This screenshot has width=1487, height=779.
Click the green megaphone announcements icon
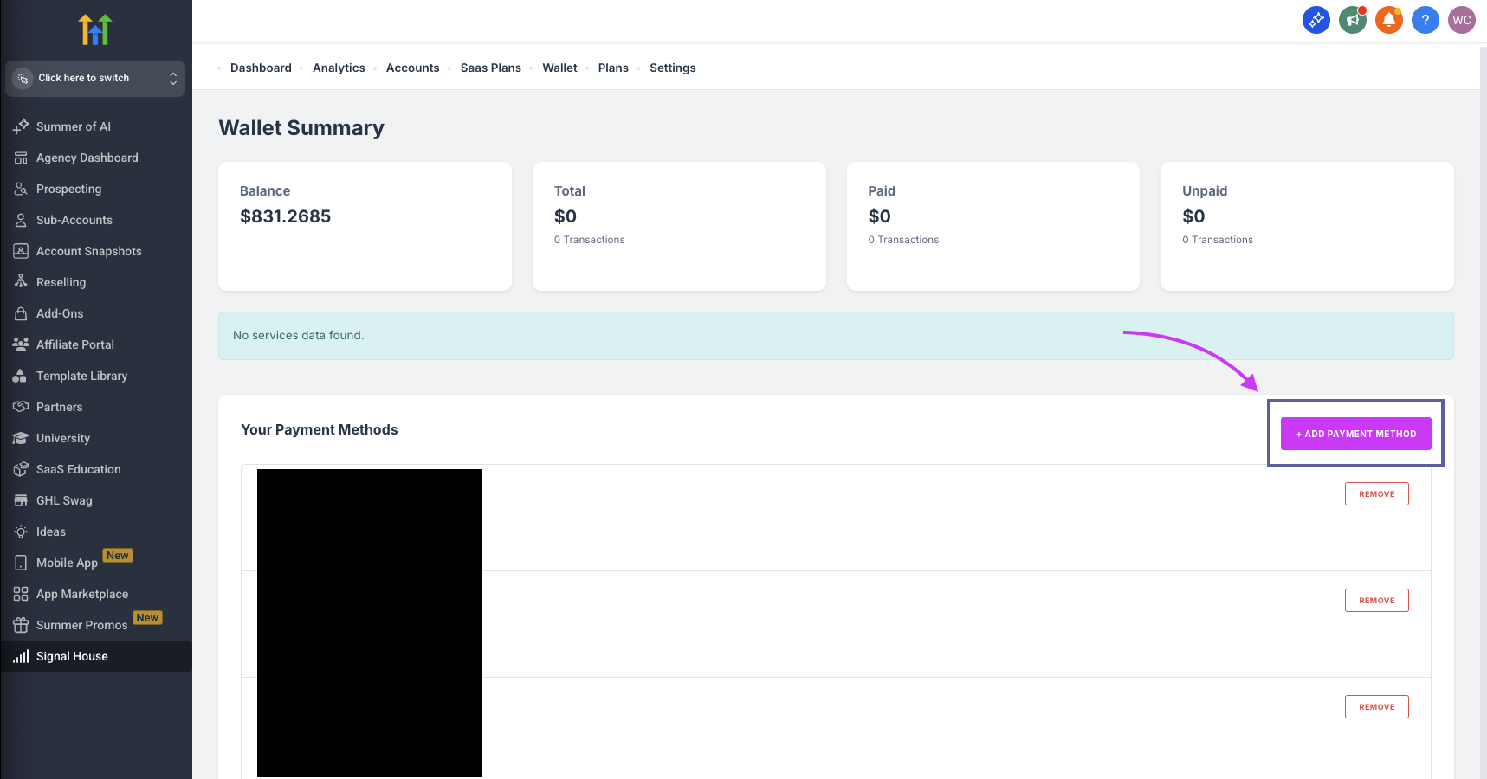point(1353,20)
